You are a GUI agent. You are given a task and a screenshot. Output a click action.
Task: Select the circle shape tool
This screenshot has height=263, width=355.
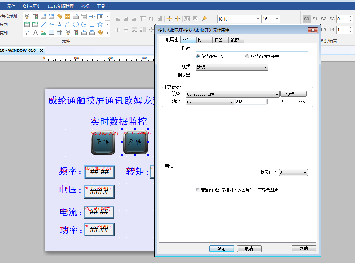(x=76, y=24)
